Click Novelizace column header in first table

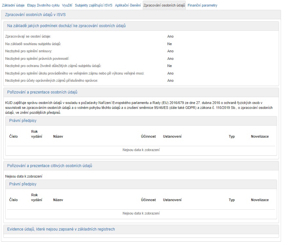[x=260, y=136]
